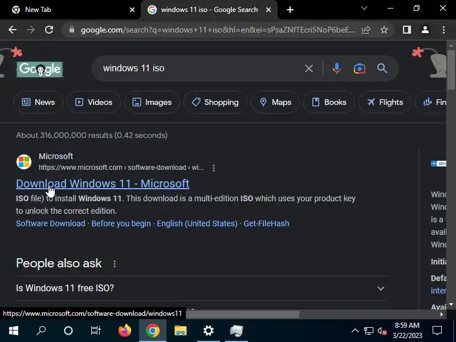Show hidden system tray icons
This screenshot has height=342, width=456.
click(355, 331)
